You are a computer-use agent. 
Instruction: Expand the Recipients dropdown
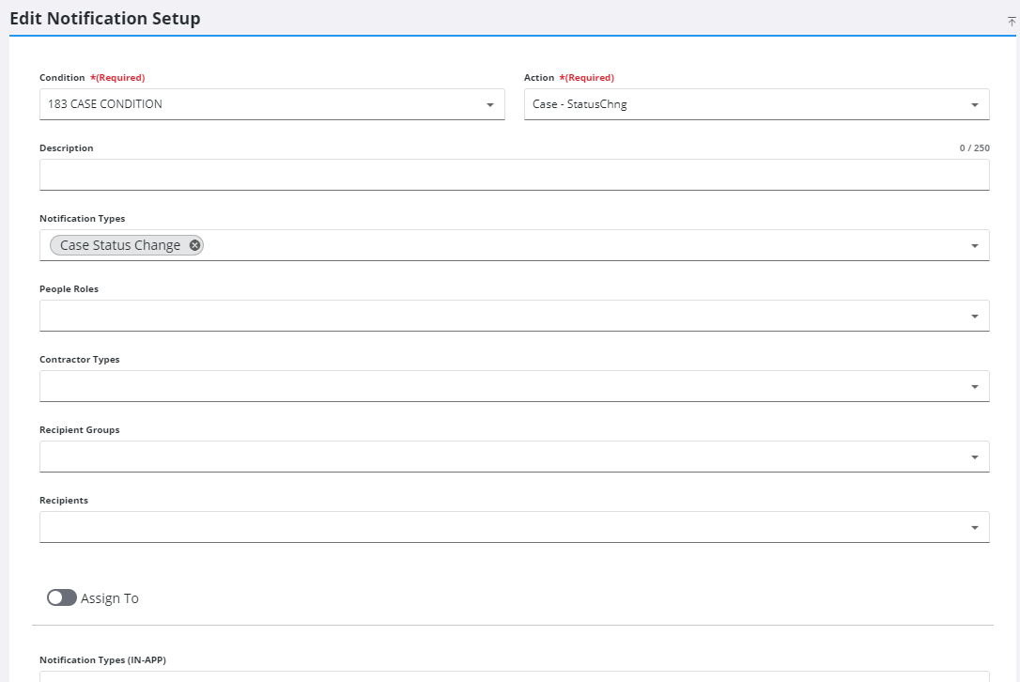click(x=974, y=526)
